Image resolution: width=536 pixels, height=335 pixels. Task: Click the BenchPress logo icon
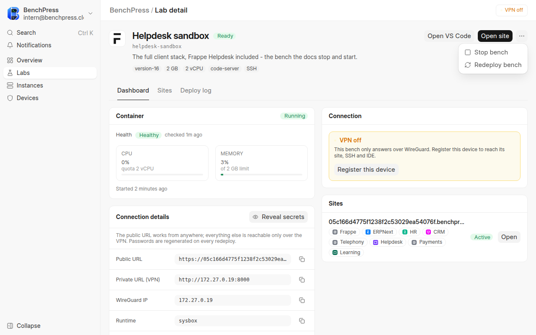pyautogui.click(x=13, y=13)
